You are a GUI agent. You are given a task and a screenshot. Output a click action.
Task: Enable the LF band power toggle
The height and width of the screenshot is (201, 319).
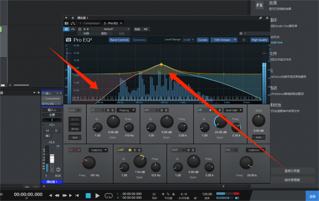tap(103, 110)
